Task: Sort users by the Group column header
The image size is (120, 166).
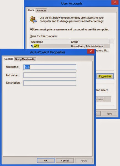Action: pyautogui.click(x=90, y=42)
